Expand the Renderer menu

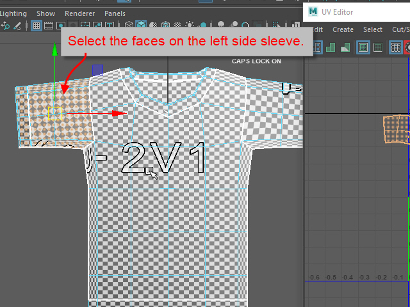coord(79,13)
